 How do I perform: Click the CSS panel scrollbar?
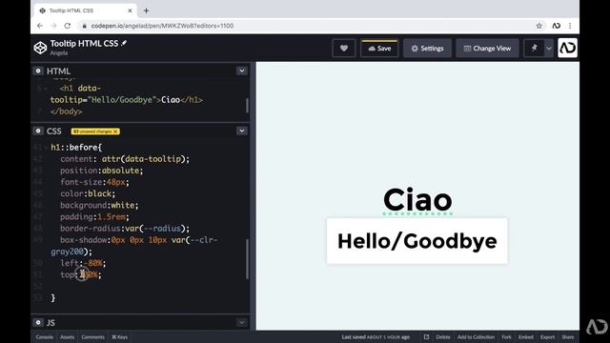pos(247,258)
